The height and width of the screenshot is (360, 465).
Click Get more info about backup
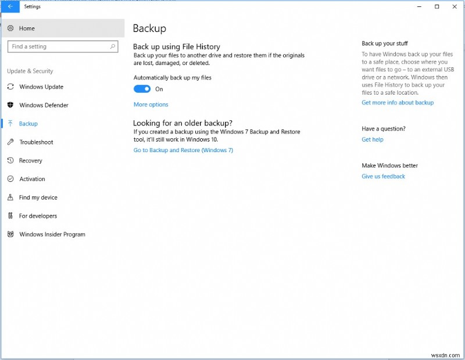[x=398, y=102]
